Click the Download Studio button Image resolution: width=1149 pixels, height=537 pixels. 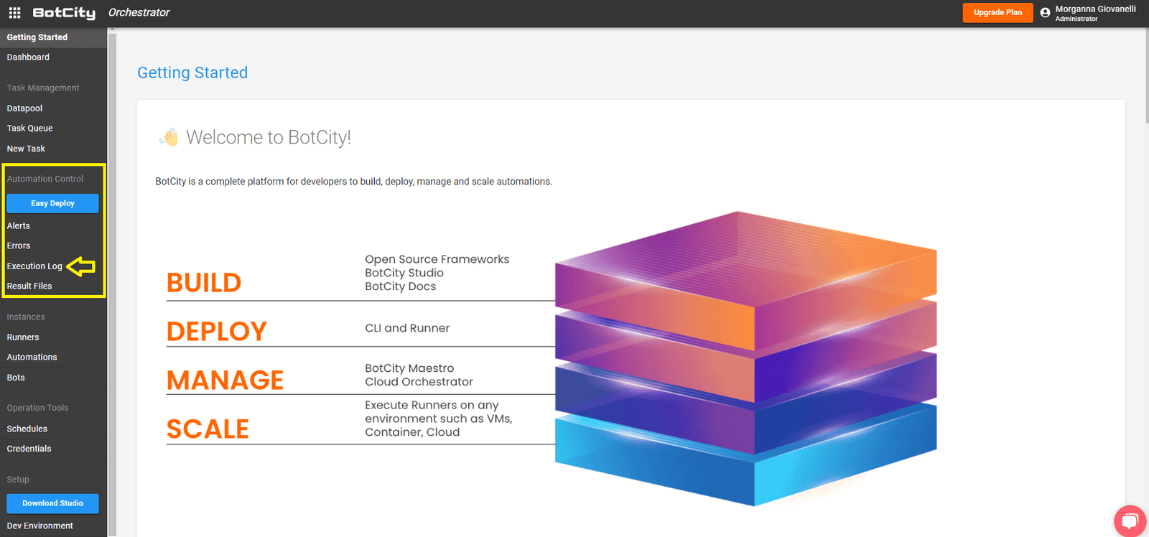point(52,503)
